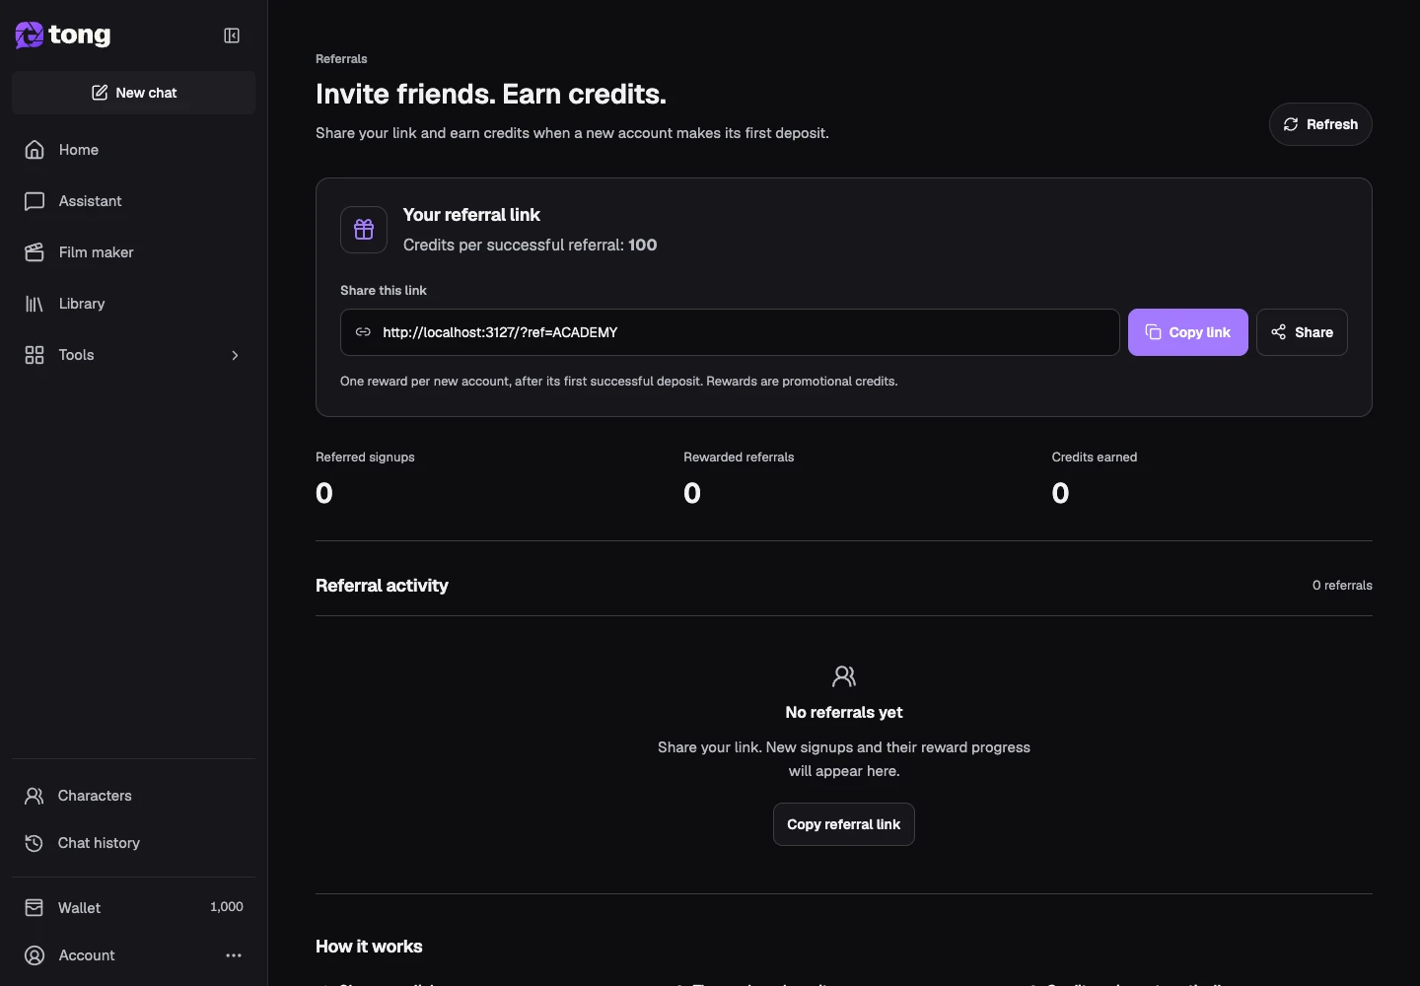Start a New chat
The height and width of the screenshot is (986, 1420).
(134, 93)
